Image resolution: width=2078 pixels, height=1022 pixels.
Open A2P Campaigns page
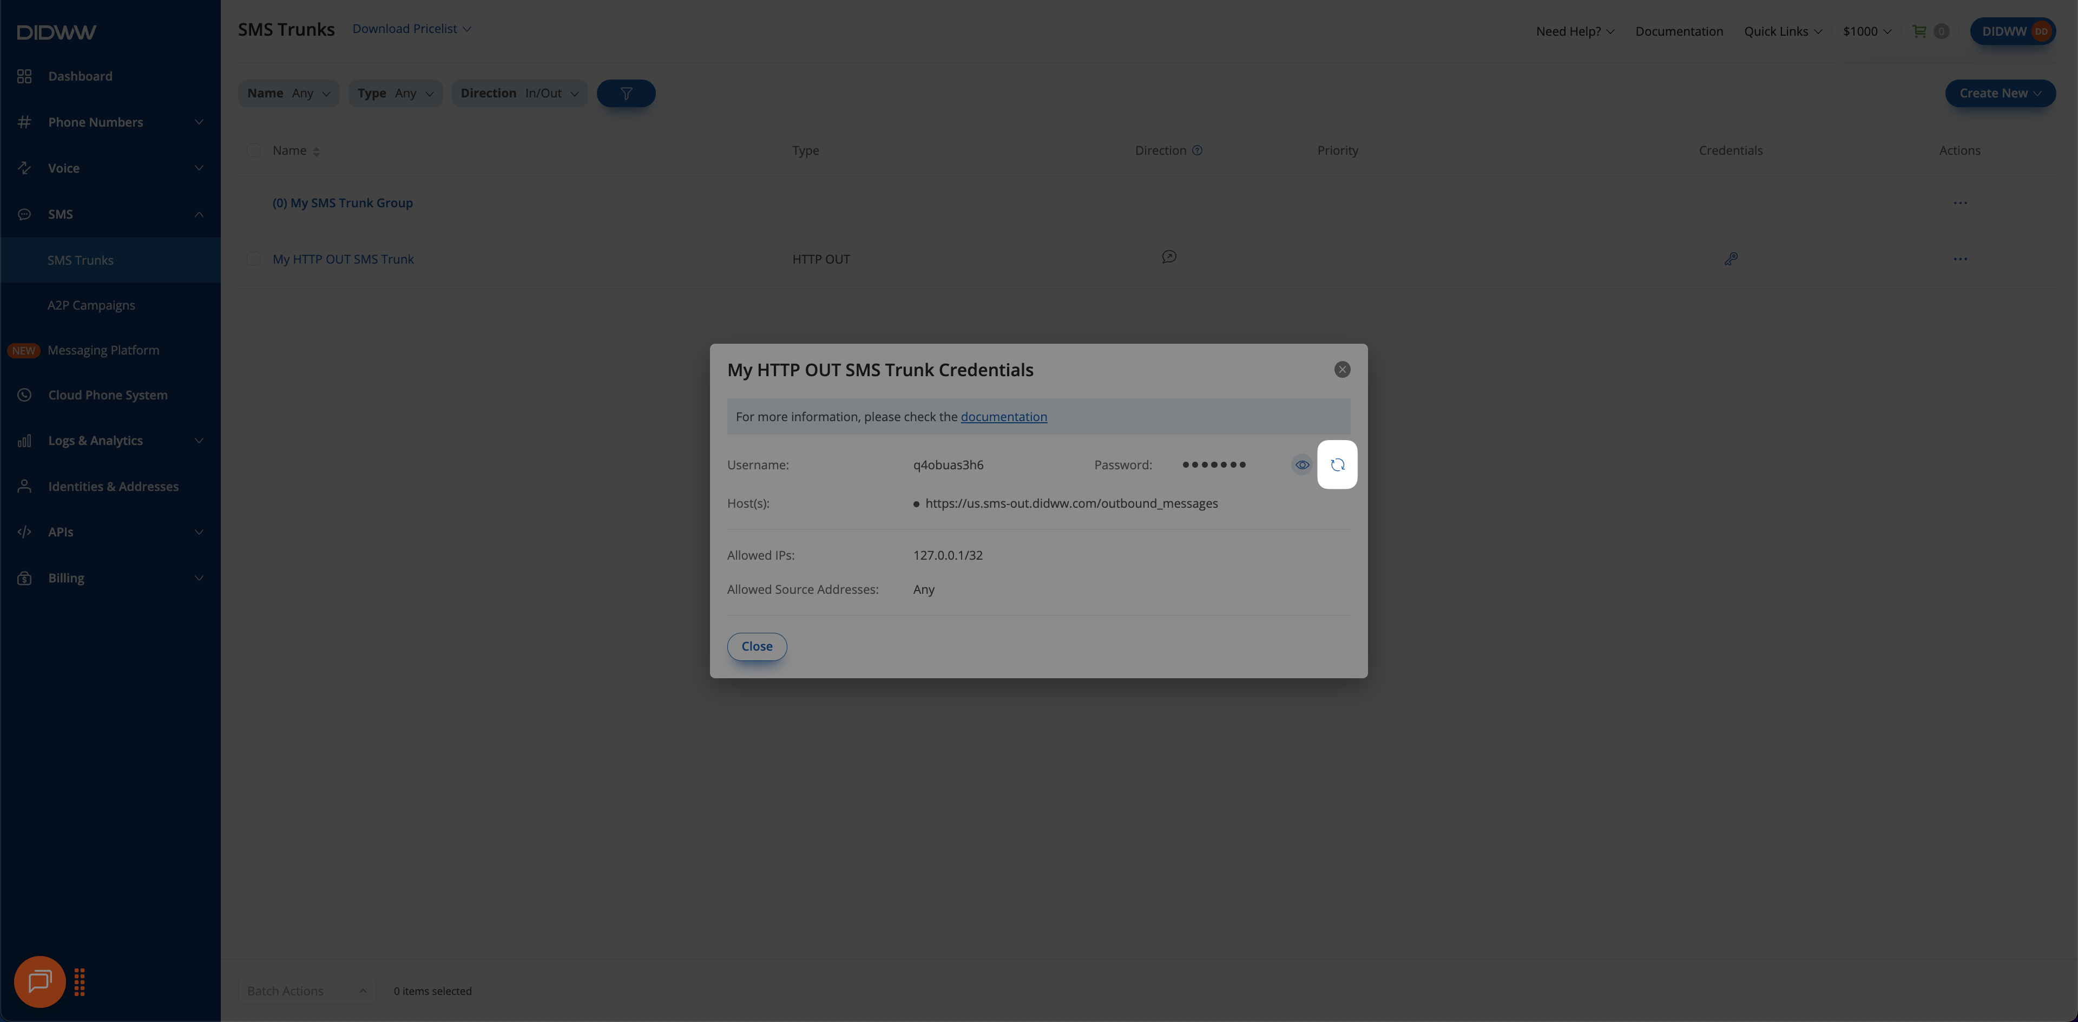[110, 305]
